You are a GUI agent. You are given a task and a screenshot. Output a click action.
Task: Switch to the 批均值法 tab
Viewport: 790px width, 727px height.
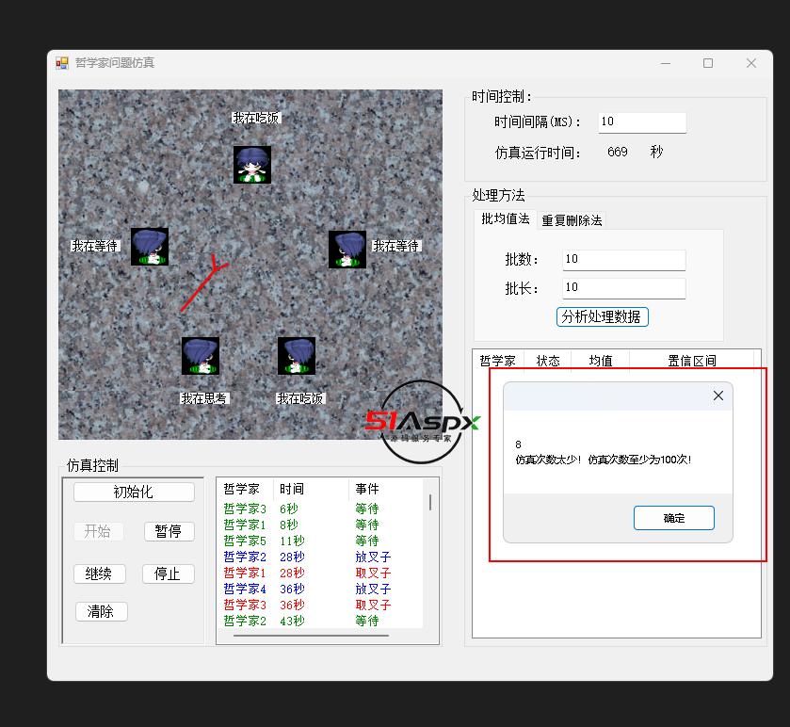click(x=506, y=219)
